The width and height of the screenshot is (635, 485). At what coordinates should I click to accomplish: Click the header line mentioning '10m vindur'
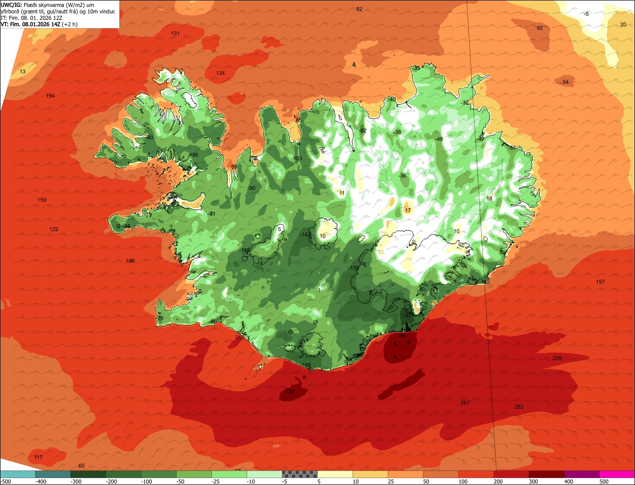click(58, 11)
